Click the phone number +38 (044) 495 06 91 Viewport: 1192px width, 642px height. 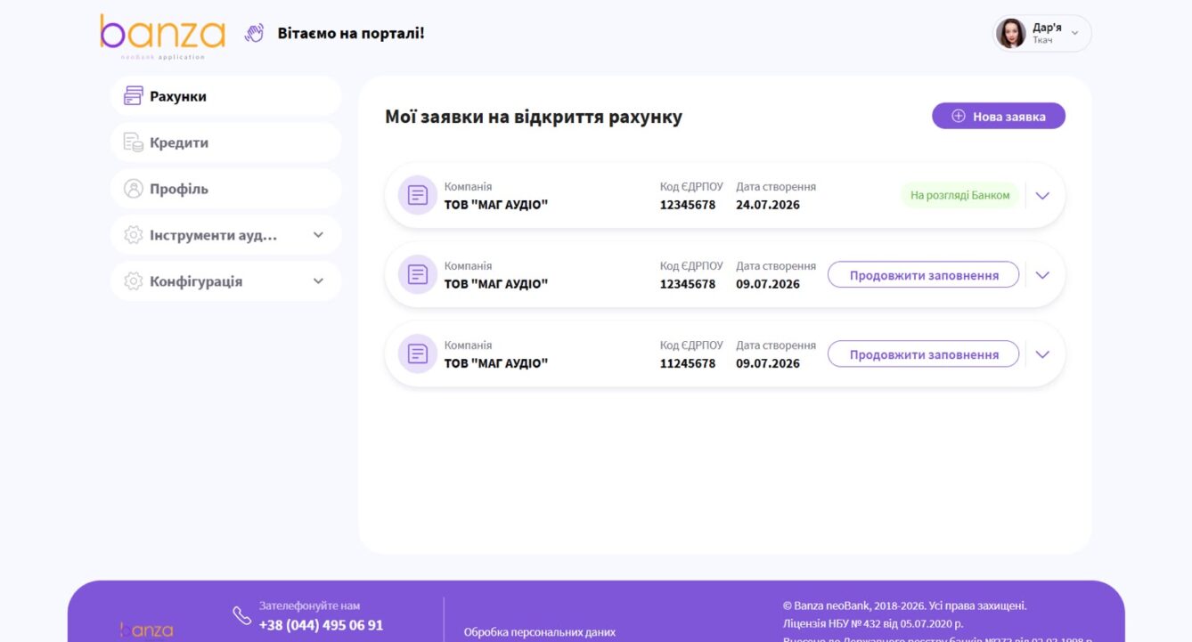321,625
